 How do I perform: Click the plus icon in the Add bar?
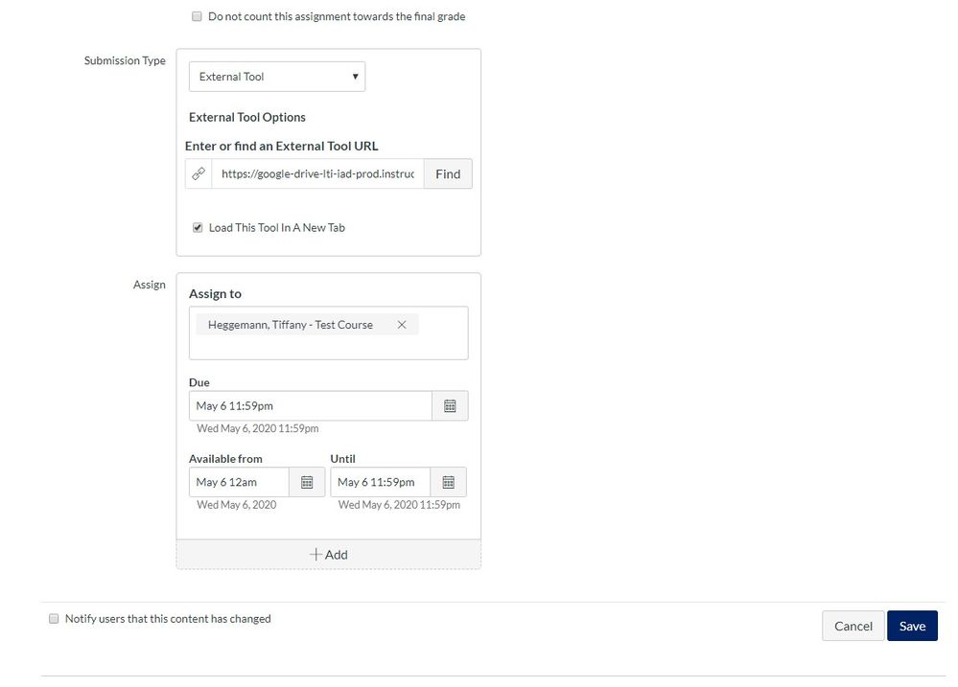coord(315,555)
